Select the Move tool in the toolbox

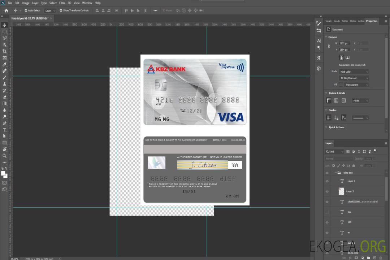4,25
